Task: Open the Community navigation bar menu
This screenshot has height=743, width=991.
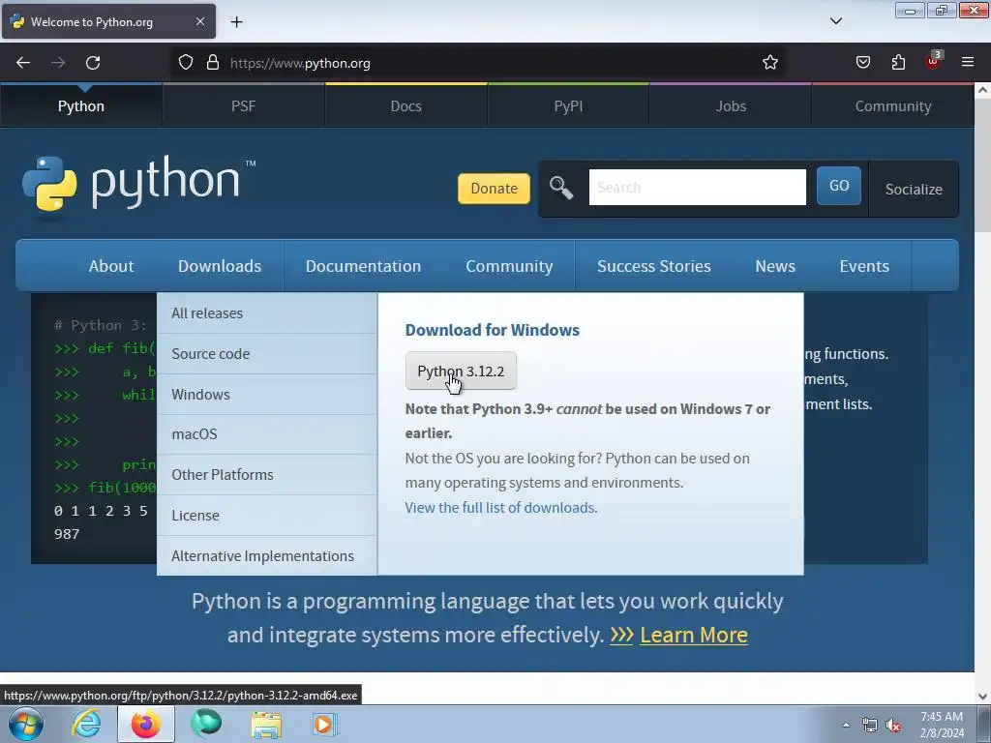Action: coord(509,266)
